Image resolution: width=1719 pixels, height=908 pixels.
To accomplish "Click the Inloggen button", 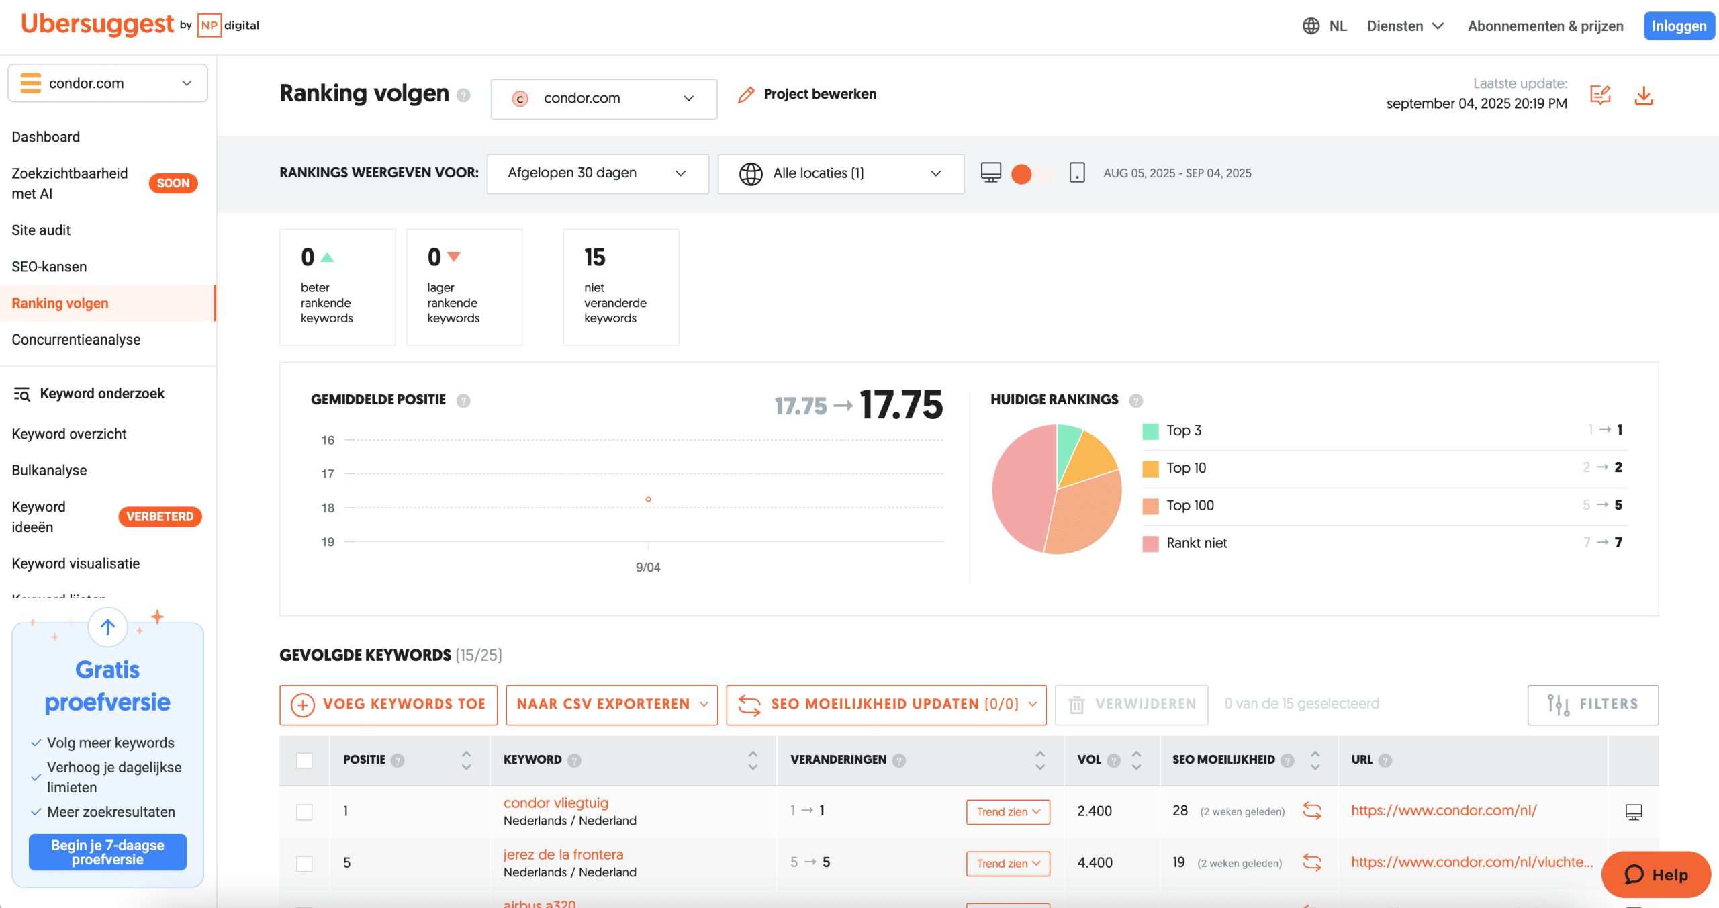I will pos(1679,26).
